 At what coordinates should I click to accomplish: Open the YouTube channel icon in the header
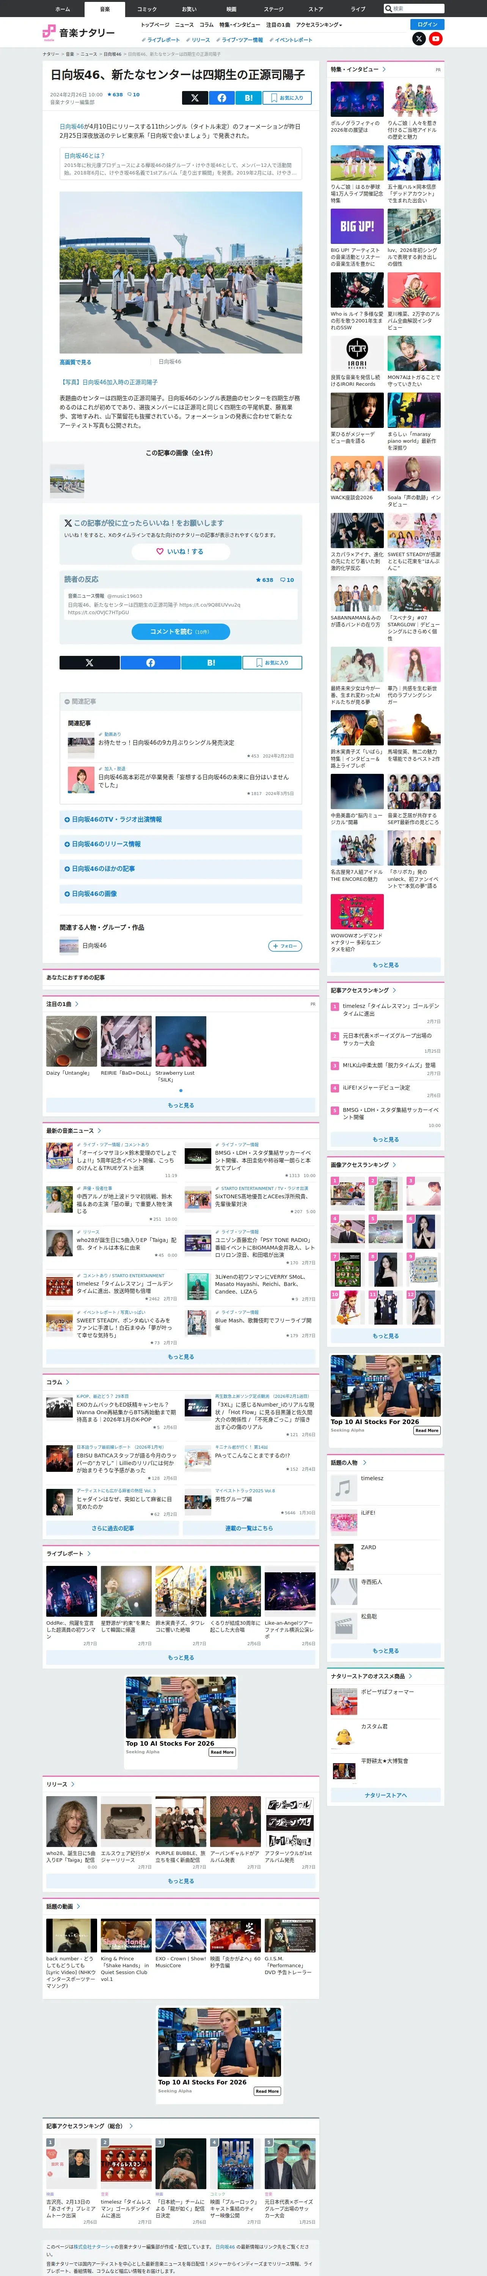click(436, 39)
